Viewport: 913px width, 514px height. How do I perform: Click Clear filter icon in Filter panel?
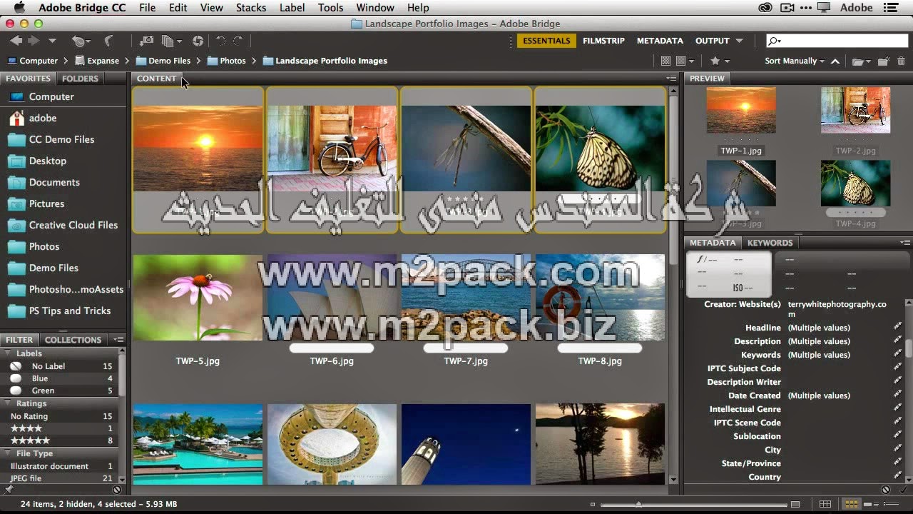click(x=117, y=490)
